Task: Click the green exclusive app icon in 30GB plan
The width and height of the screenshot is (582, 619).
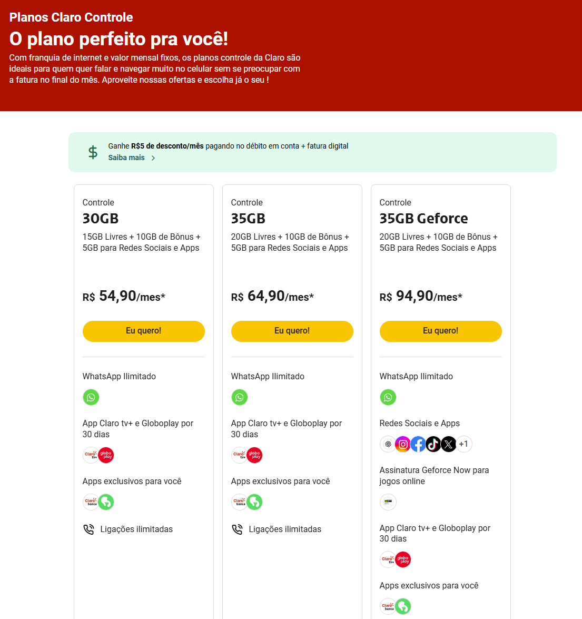Action: coord(106,502)
